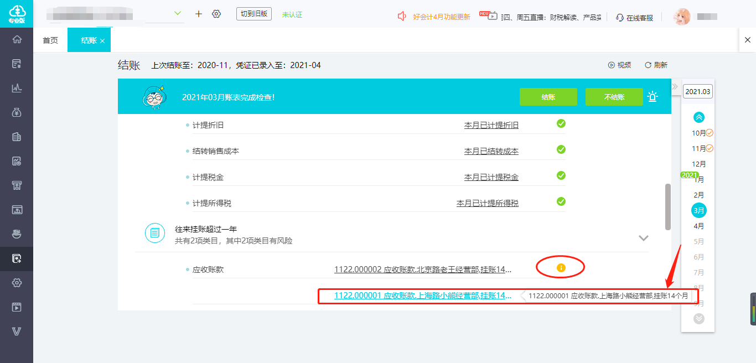Viewport: 756px width, 363px height.
Task: Open online customer service headset icon
Action: click(x=620, y=17)
